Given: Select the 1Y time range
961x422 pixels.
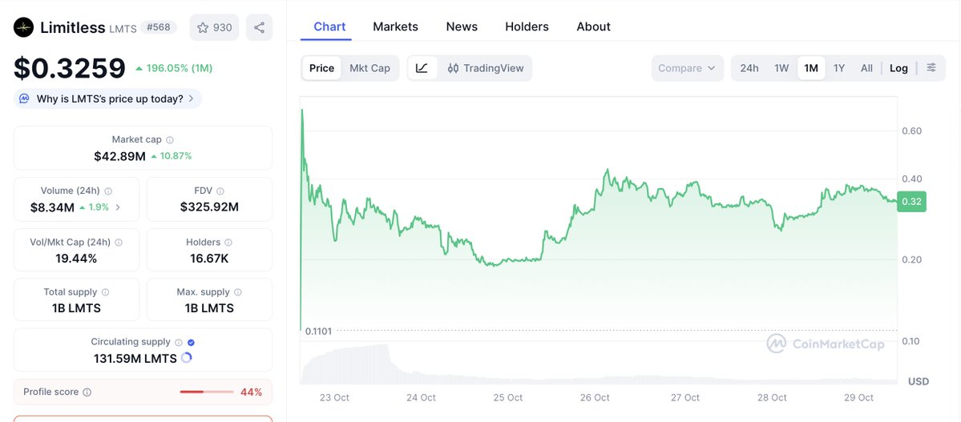Looking at the screenshot, I should (x=839, y=68).
